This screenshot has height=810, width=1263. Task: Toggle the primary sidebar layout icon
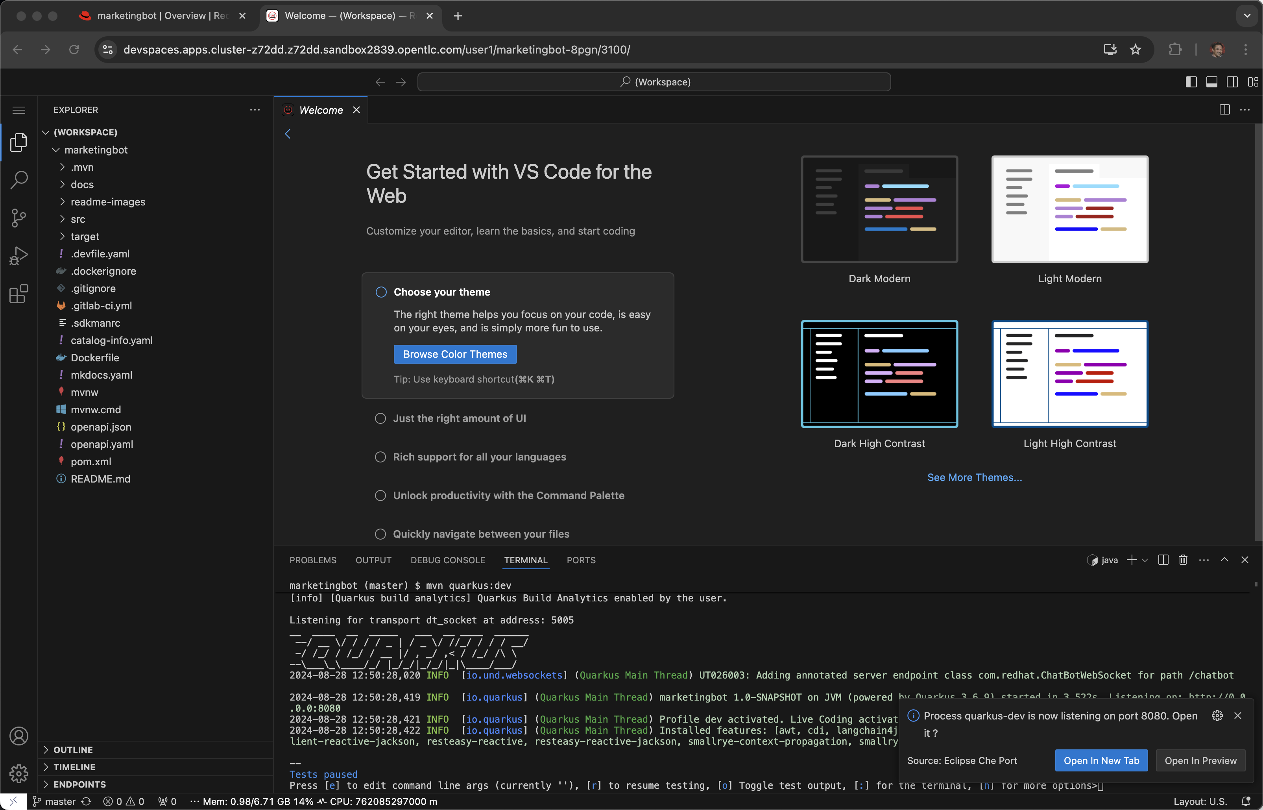click(x=1191, y=82)
